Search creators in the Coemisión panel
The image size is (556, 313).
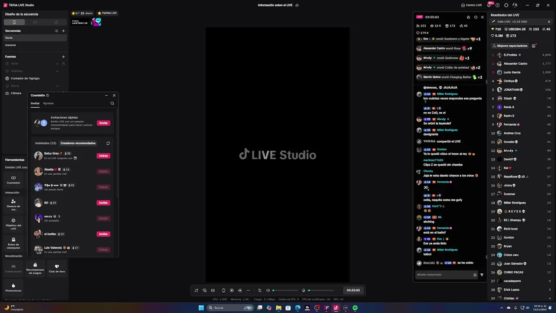click(x=112, y=103)
